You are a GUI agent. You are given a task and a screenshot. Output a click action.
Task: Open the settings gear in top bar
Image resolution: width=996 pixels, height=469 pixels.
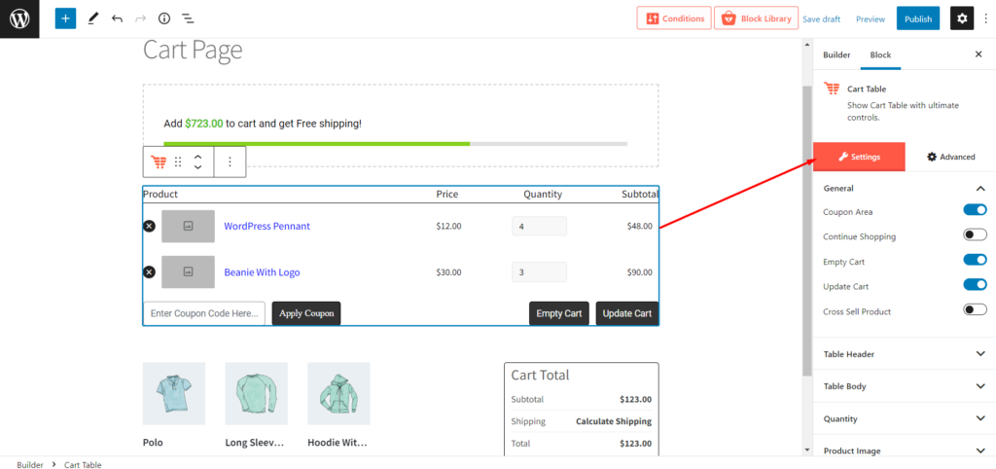click(x=962, y=18)
